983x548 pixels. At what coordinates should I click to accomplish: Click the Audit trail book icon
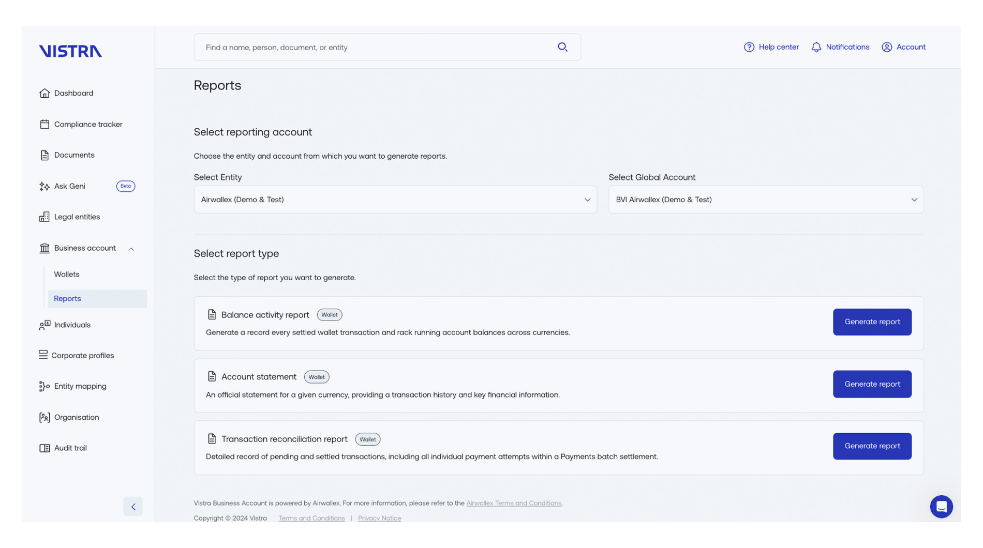tap(44, 448)
